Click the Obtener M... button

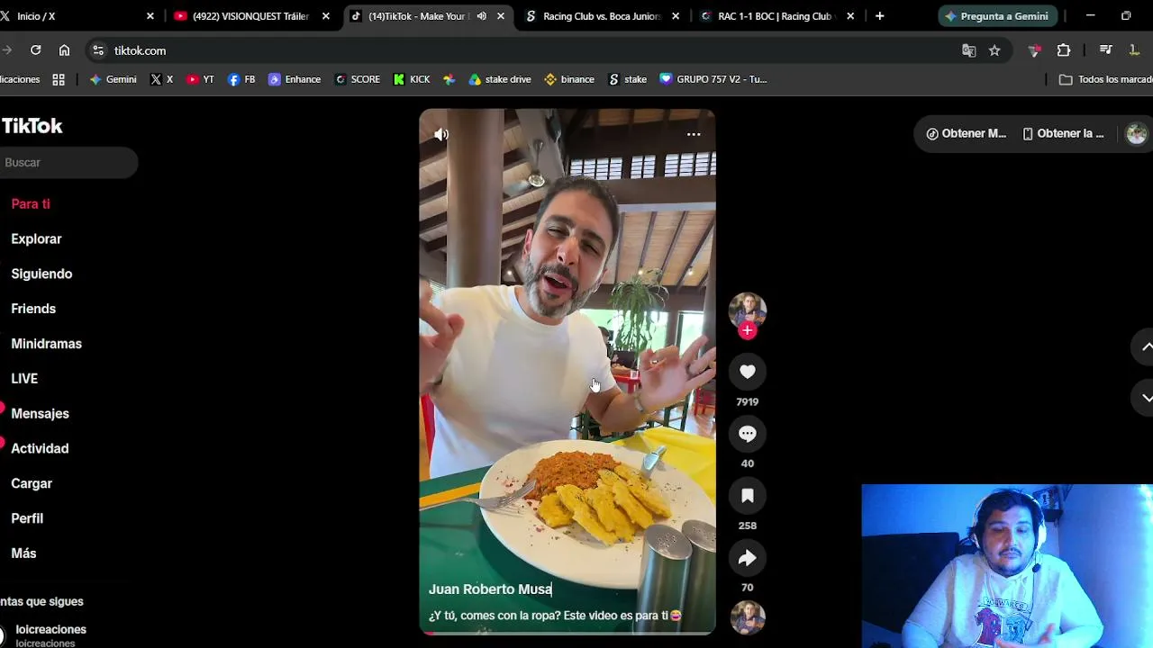tap(966, 134)
